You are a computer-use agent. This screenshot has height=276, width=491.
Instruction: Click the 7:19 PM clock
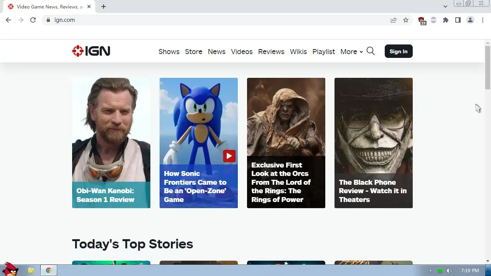[x=470, y=271]
